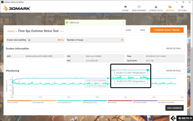Viewport: 193px width, 121px height.
Task: Toggle GPU Load (%) legend series
Action: (x=120, y=102)
